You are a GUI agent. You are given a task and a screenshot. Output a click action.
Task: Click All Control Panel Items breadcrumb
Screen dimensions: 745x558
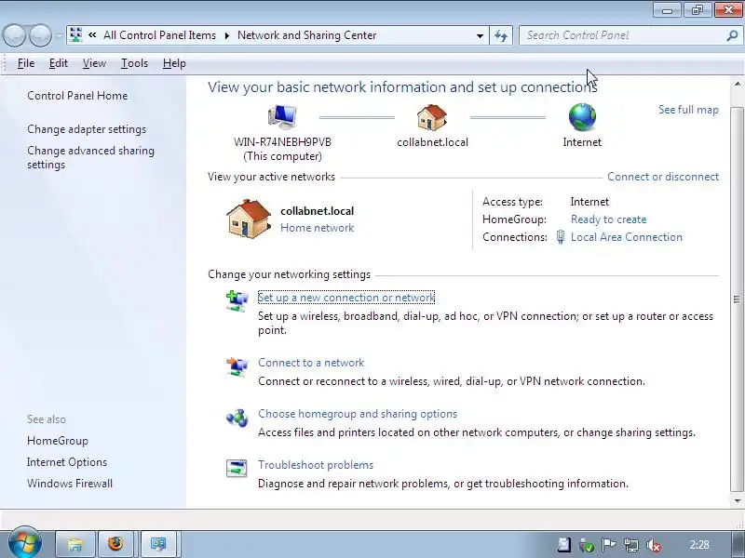159,35
